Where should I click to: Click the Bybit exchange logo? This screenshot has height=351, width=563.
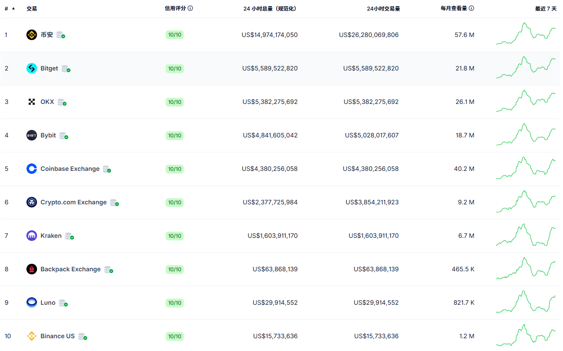click(32, 135)
